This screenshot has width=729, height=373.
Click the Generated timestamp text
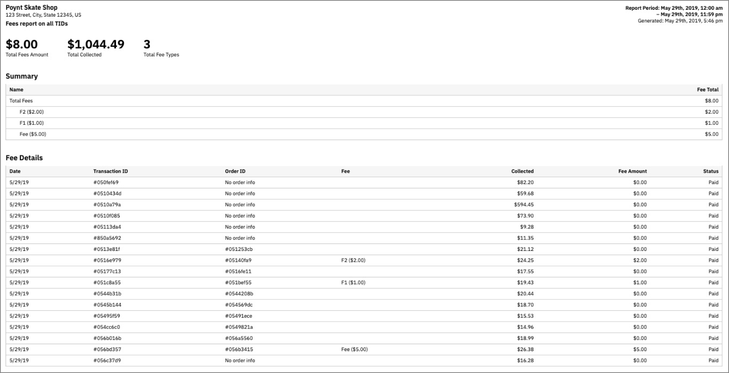tap(680, 21)
